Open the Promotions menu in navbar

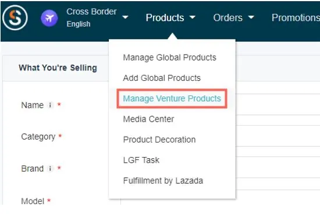click(x=296, y=18)
